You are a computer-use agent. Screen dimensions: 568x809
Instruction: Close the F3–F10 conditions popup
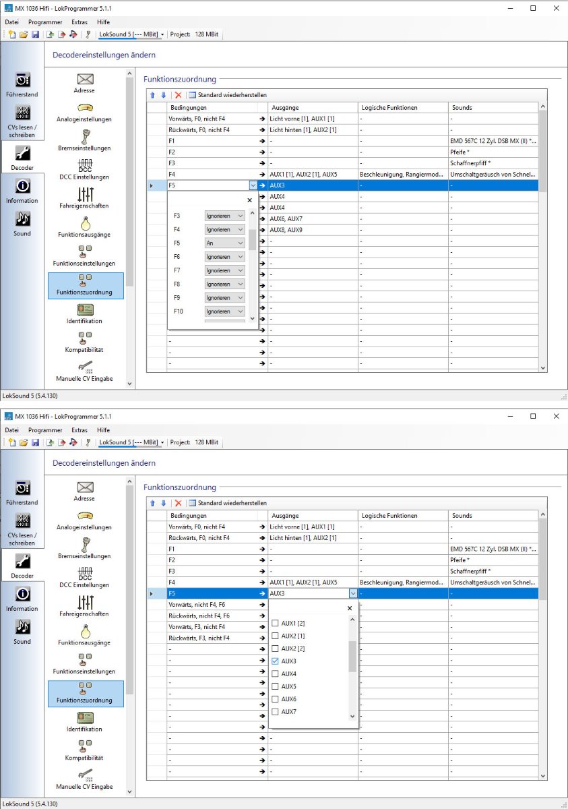point(249,200)
